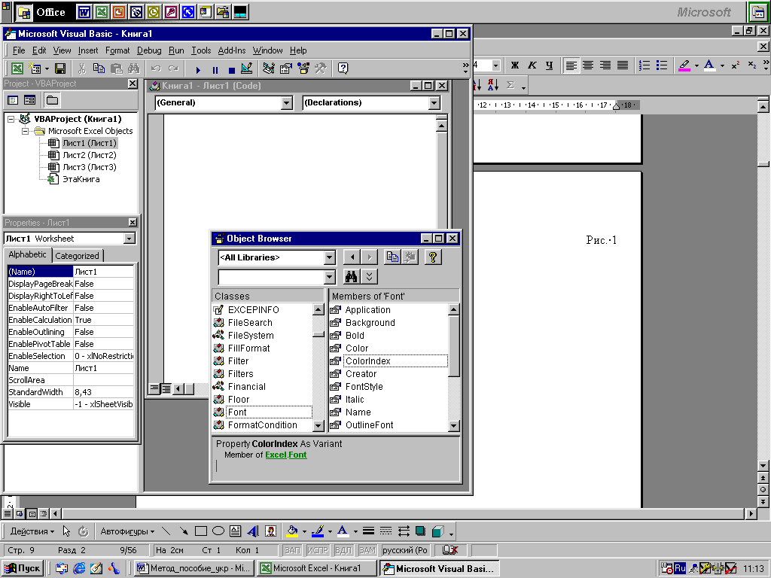
Task: Click the Пуск Start button
Action: [23, 568]
